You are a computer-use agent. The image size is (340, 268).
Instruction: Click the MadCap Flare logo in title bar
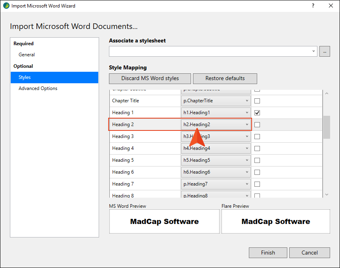[6, 6]
